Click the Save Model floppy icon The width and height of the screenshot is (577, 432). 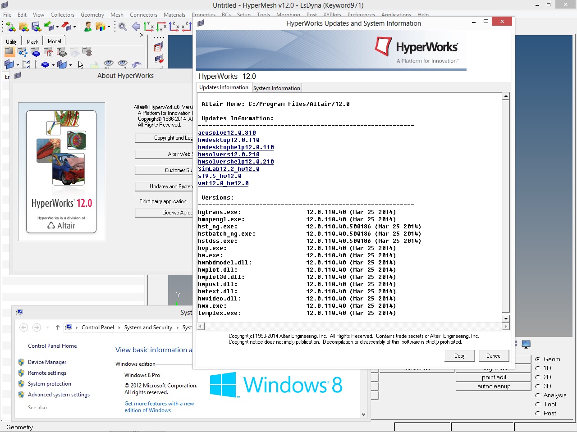[x=36, y=27]
